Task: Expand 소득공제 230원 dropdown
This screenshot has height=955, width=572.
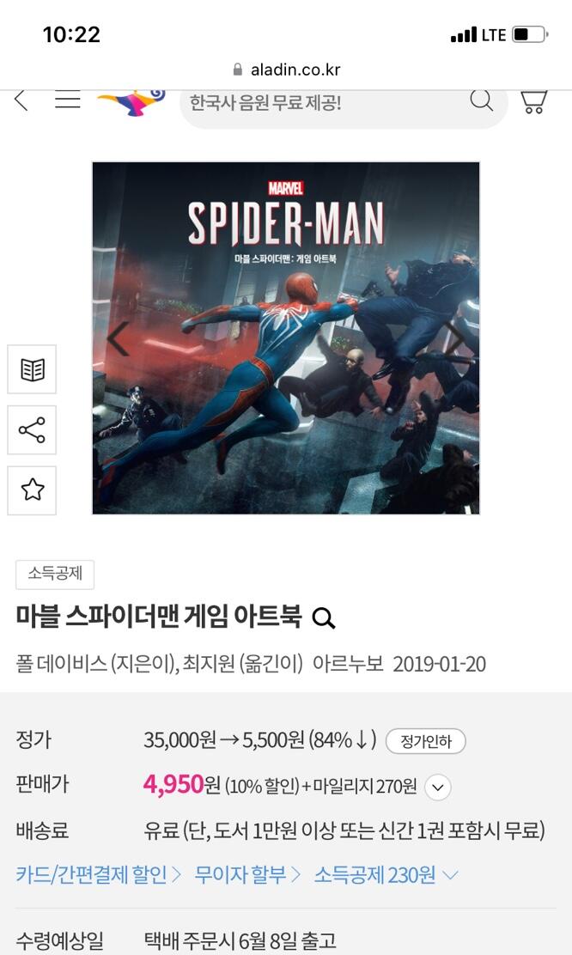Action: [x=386, y=875]
